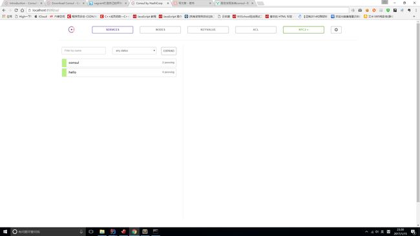Click the taskbar clock

(x=400, y=231)
